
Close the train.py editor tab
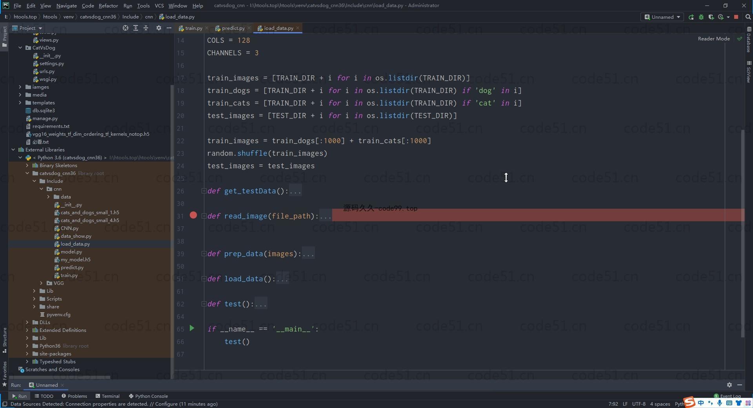click(x=206, y=28)
